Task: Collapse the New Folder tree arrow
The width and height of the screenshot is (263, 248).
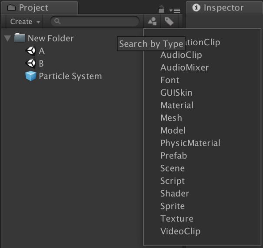Action: click(x=7, y=38)
